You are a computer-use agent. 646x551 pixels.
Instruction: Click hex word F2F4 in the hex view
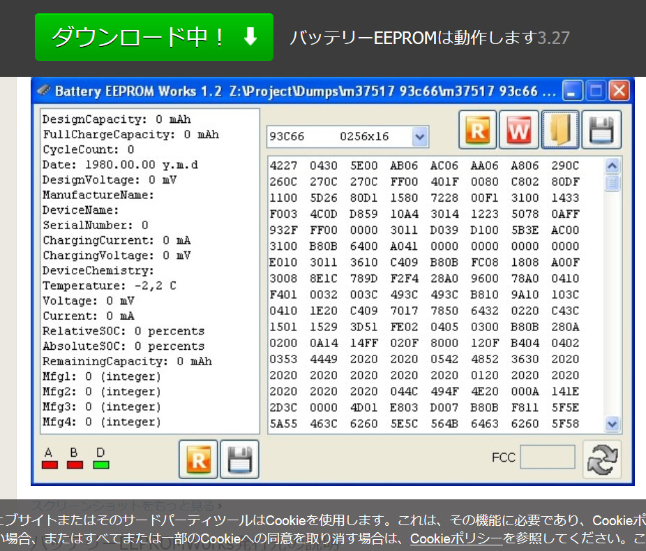pyautogui.click(x=404, y=279)
